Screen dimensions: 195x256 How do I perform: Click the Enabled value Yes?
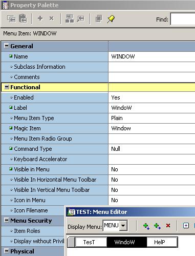pyautogui.click(x=116, y=97)
